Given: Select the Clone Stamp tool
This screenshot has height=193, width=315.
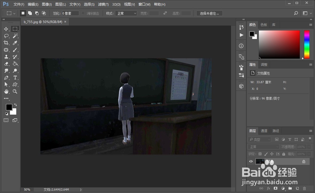Looking at the screenshot, I should coord(6,57).
